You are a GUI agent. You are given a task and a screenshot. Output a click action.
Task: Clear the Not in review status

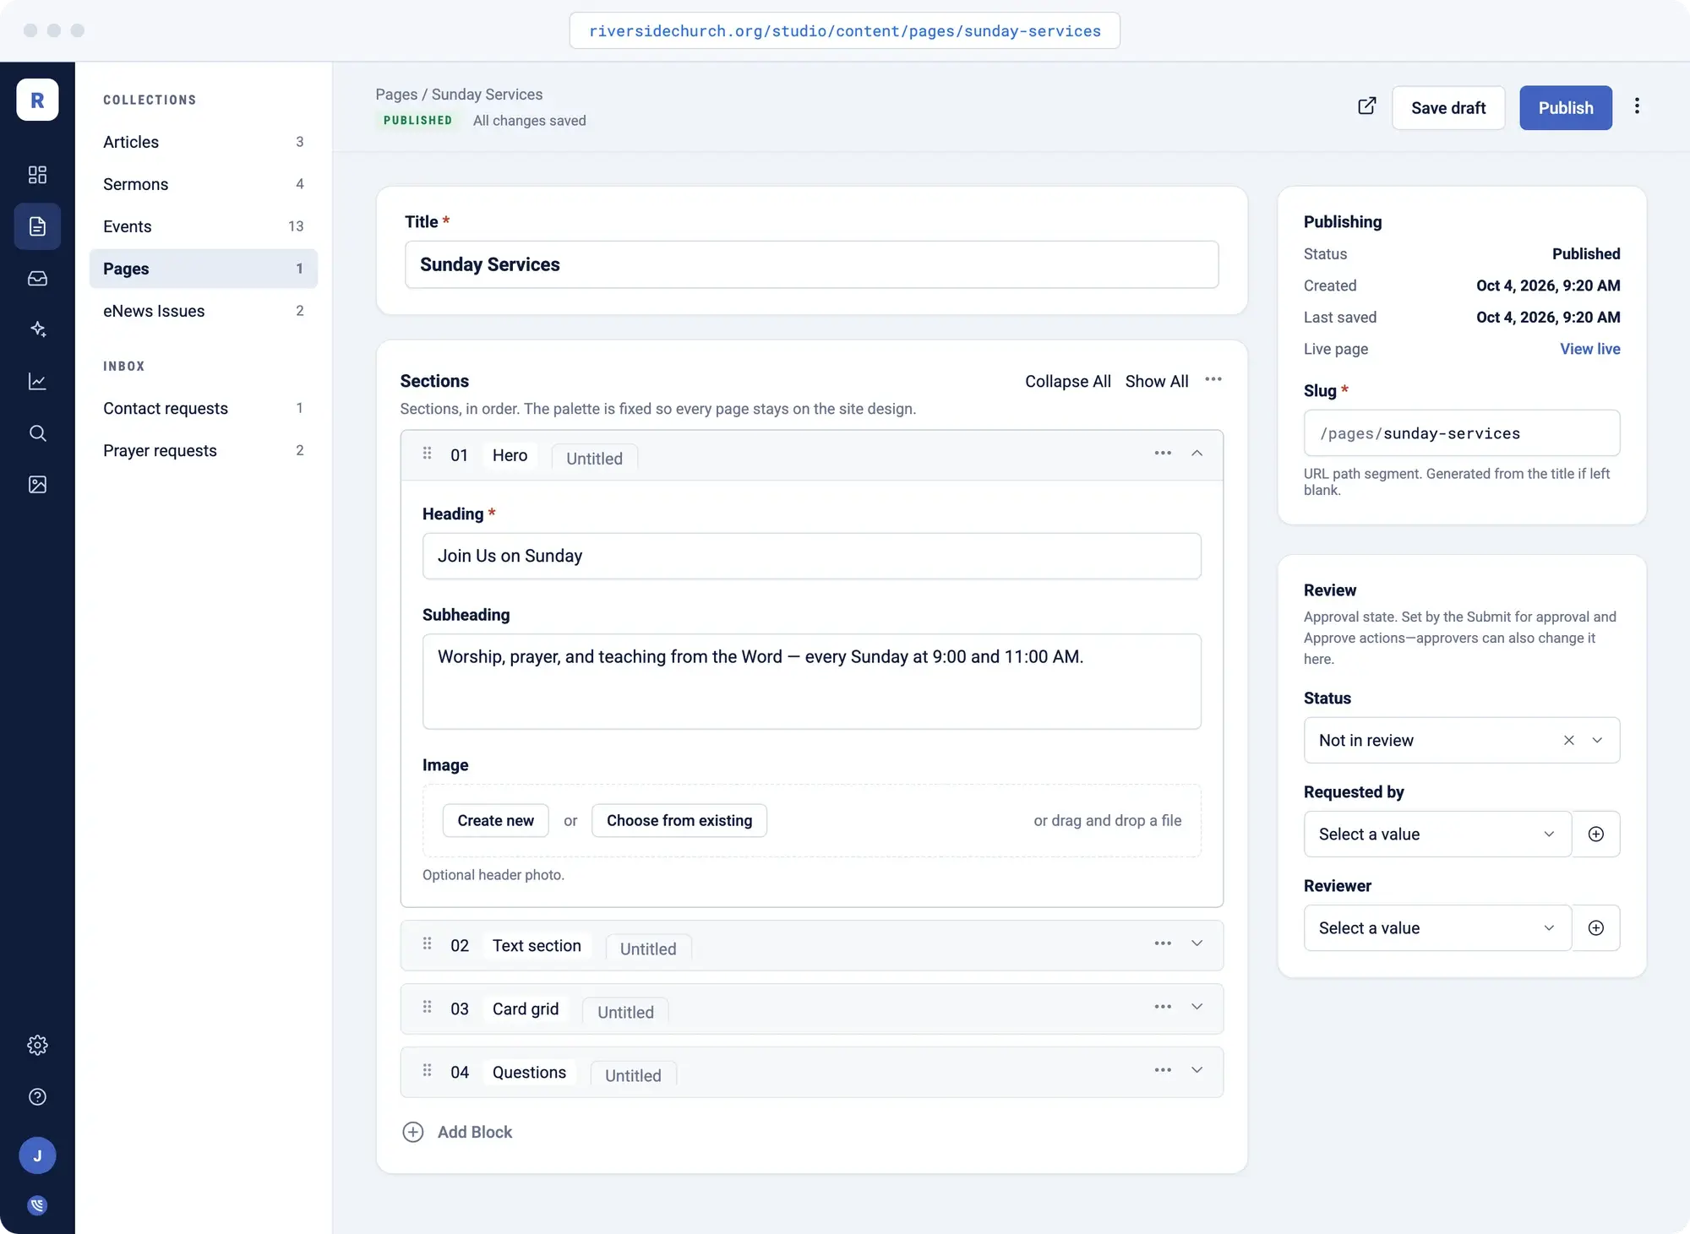pyautogui.click(x=1568, y=741)
